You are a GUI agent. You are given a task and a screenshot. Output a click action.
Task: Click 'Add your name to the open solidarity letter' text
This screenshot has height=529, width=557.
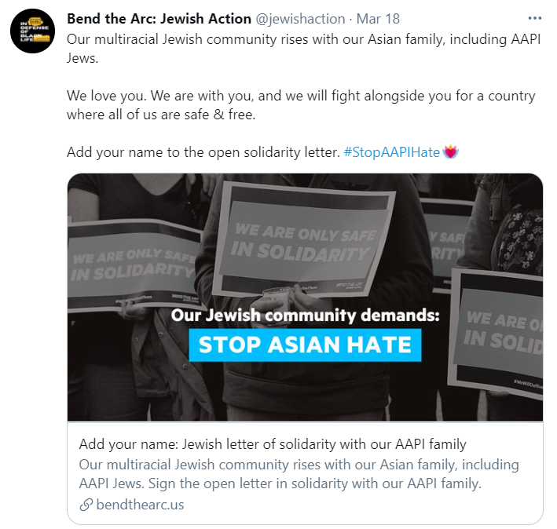point(203,152)
